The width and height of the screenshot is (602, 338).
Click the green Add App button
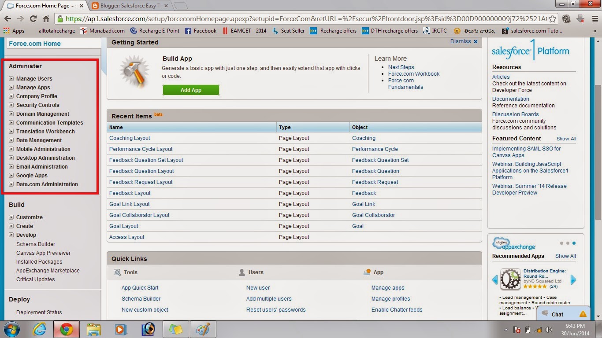pyautogui.click(x=190, y=89)
